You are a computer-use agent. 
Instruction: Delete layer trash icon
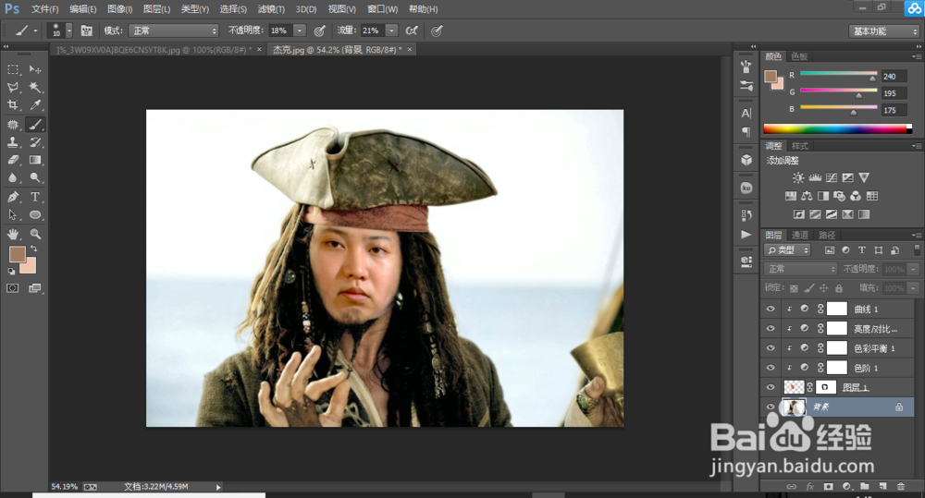point(901,486)
